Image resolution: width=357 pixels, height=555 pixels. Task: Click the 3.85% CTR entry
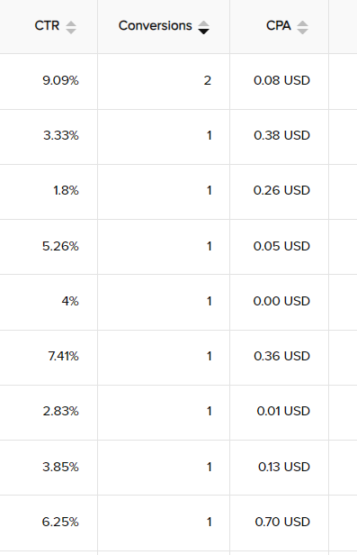click(60, 468)
